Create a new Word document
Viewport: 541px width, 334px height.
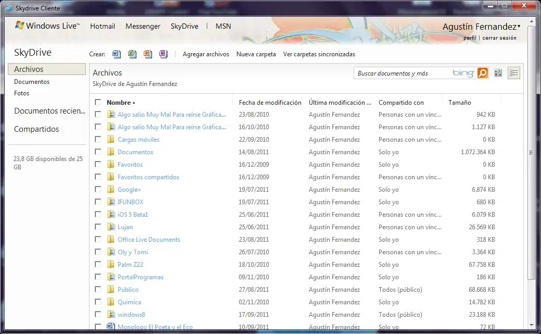(117, 54)
